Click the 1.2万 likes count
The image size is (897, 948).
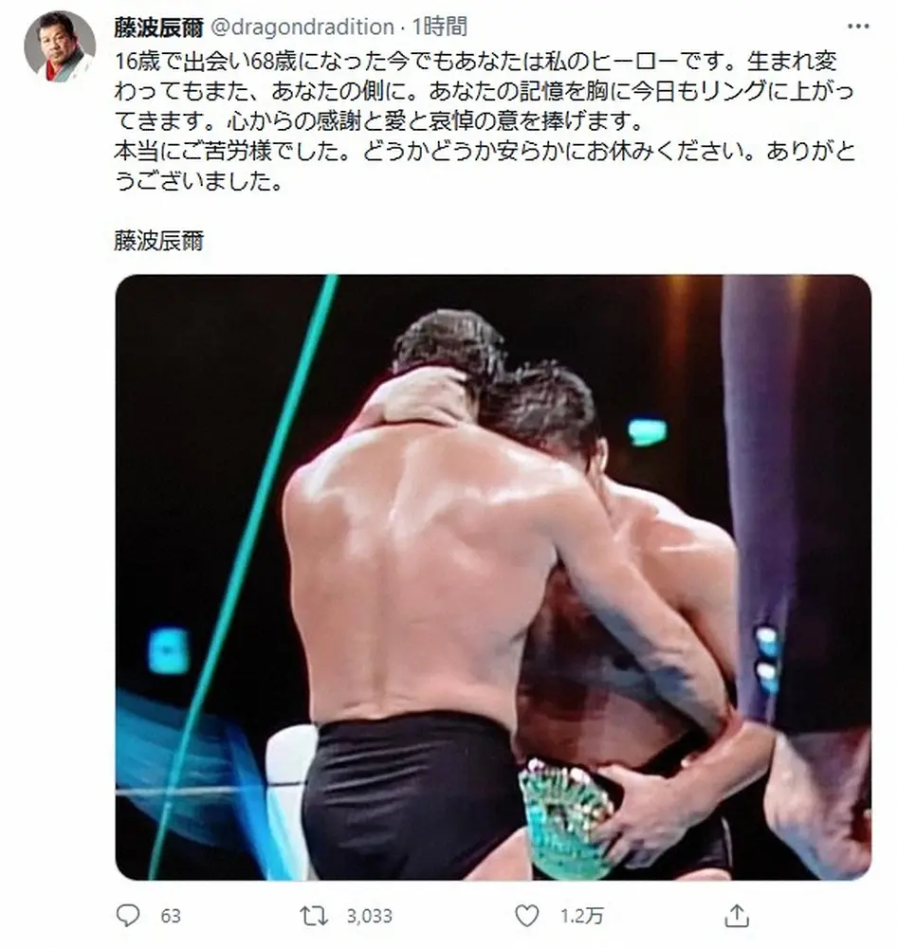tap(582, 916)
